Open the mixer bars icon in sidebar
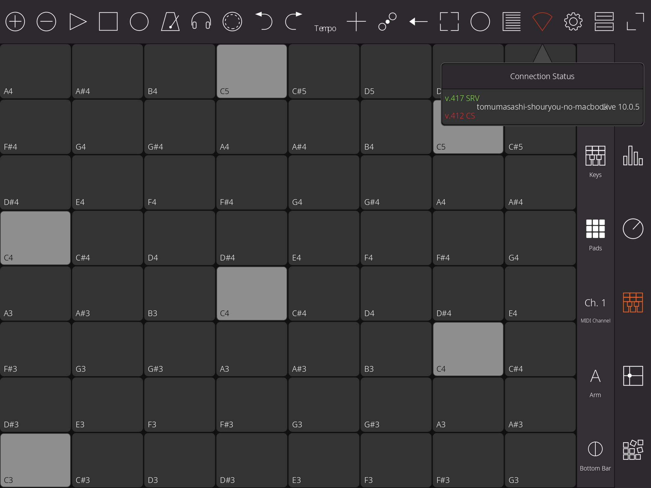 point(633,156)
